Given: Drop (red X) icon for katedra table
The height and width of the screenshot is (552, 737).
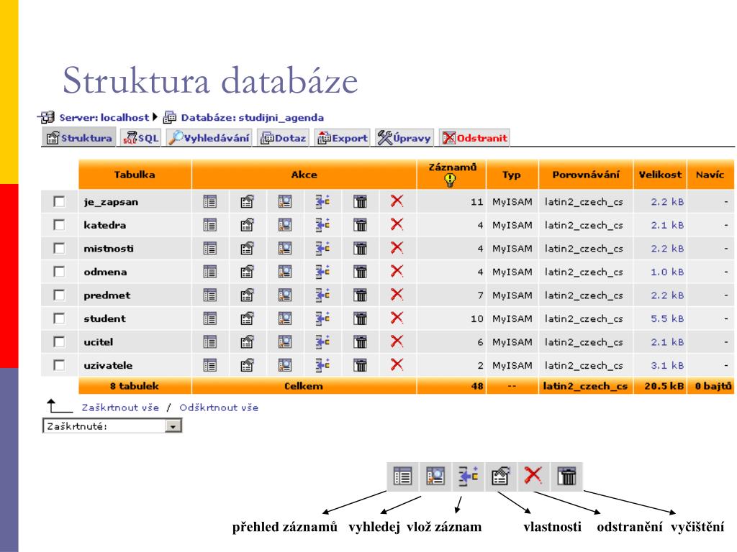Looking at the screenshot, I should tap(397, 224).
